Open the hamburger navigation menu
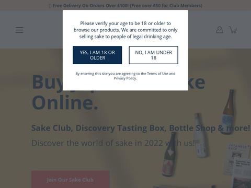 19,30
